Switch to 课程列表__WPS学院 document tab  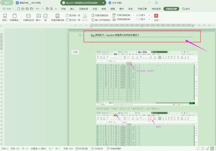[x=28, y=3]
